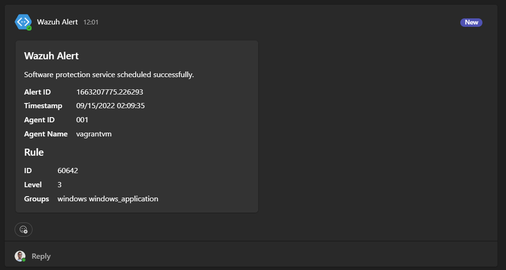This screenshot has height=270, width=506.
Task: Click the Level value 3
Action: [59, 184]
